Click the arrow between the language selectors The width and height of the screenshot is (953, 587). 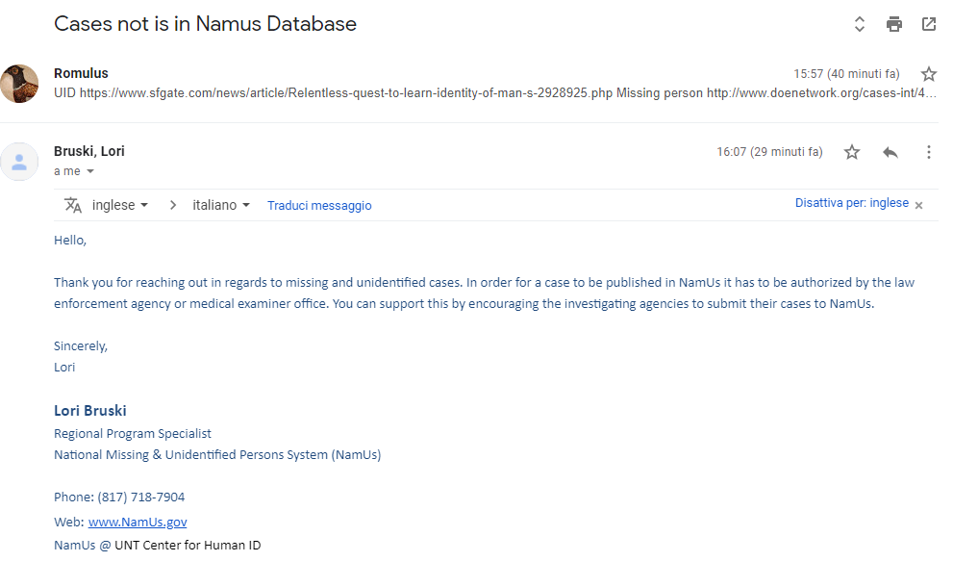coord(173,205)
